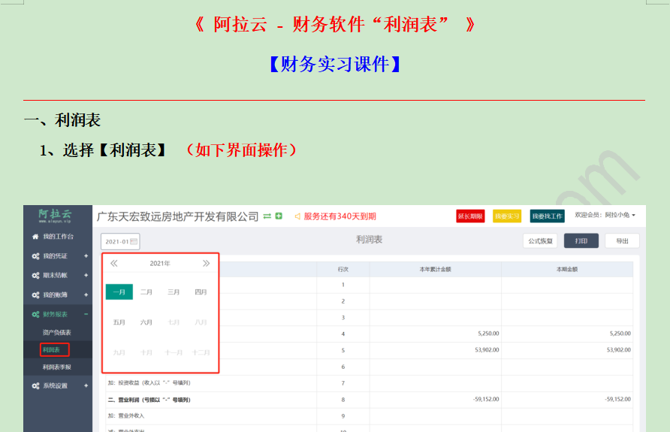Click the 我要找工作 button
Image resolution: width=670 pixels, height=432 pixels.
click(548, 216)
